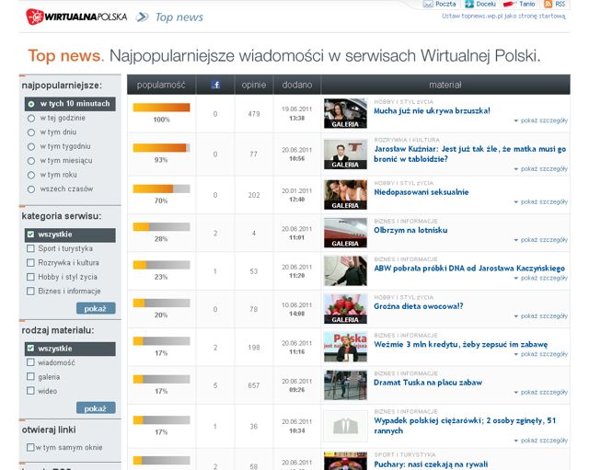Toggle 'wszystkie' checkbox under rodzaj materiału

click(x=30, y=349)
